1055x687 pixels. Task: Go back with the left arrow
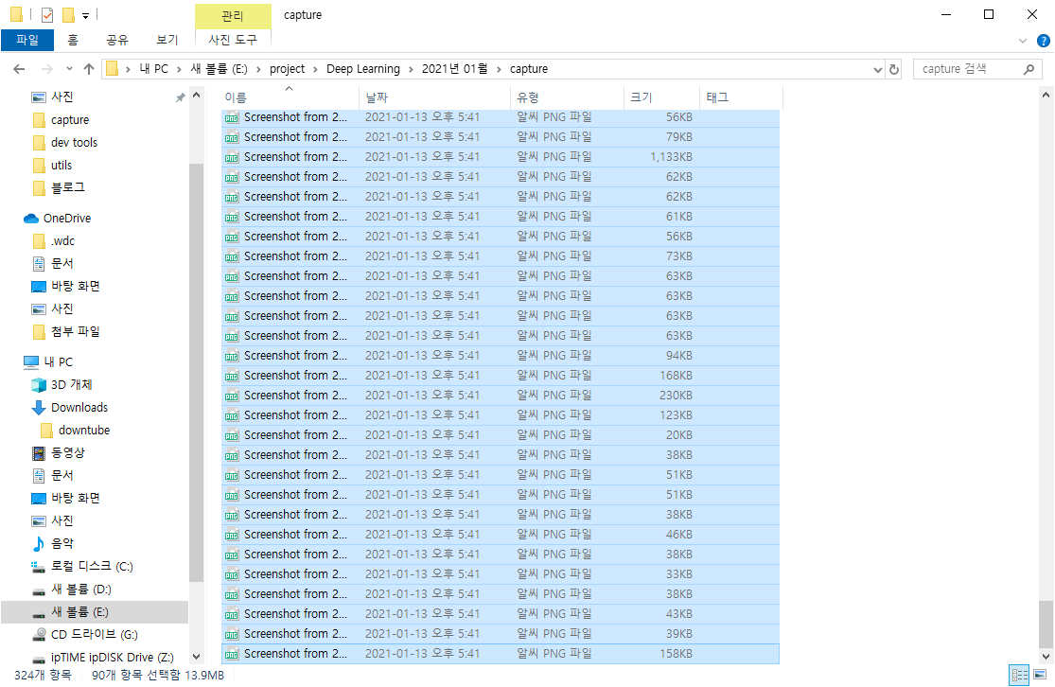19,69
